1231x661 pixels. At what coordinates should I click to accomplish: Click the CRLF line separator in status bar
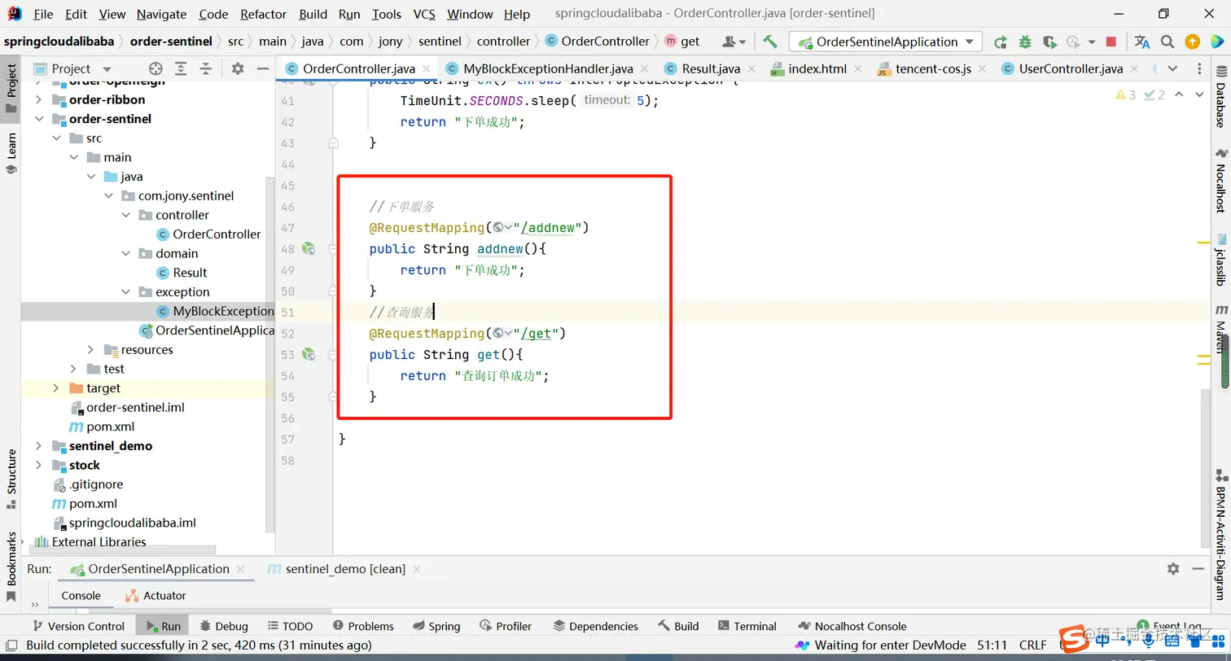tap(1032, 645)
